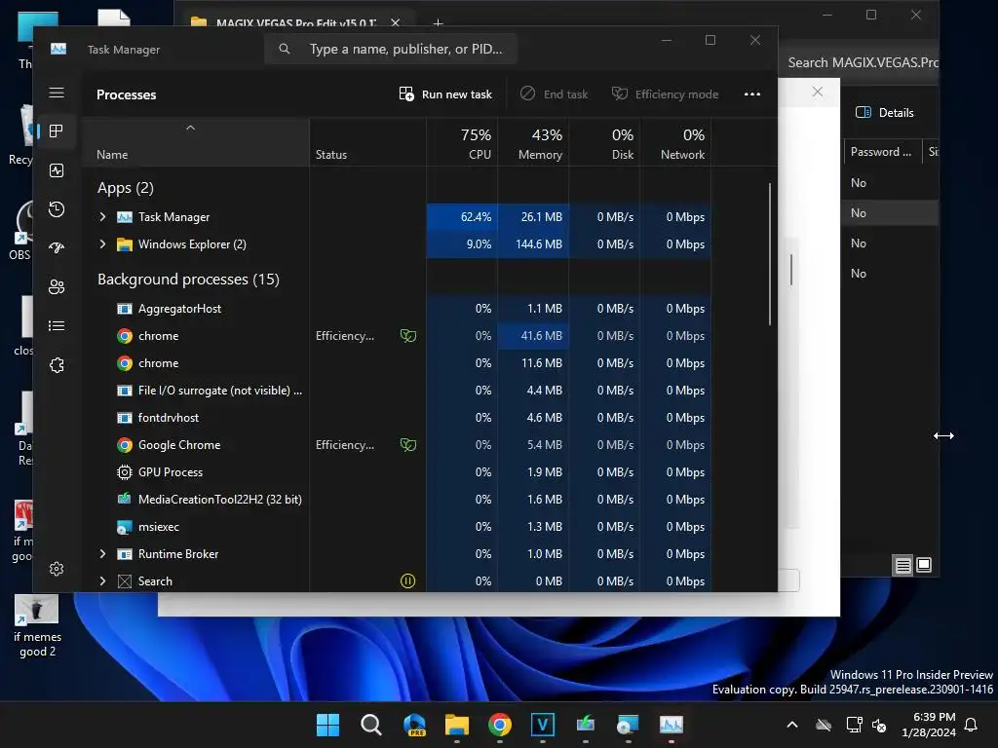The image size is (998, 748).
Task: Select msiexec process row
Action: 396,527
